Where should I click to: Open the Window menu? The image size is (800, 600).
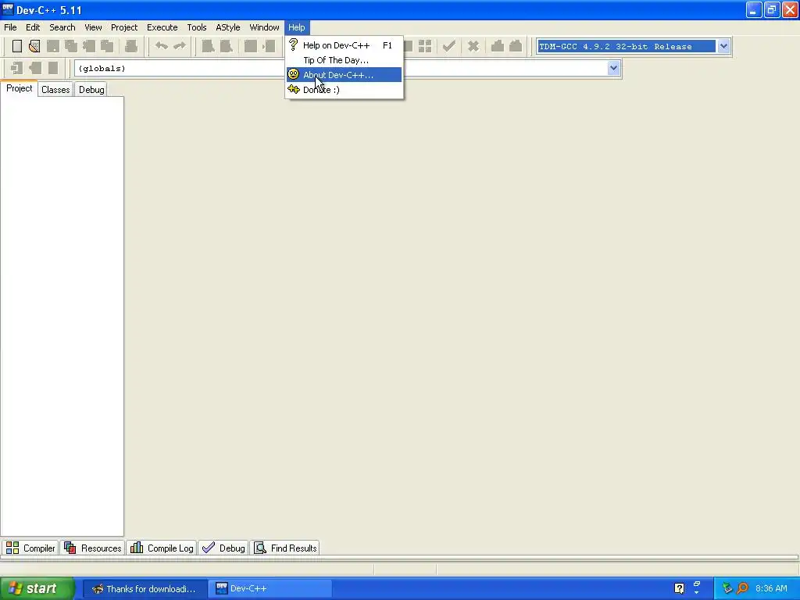tap(264, 27)
